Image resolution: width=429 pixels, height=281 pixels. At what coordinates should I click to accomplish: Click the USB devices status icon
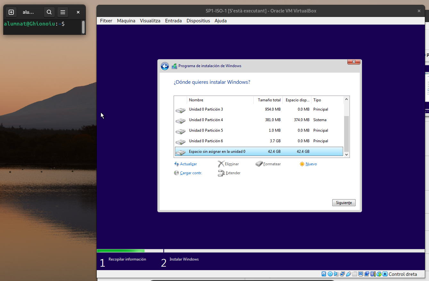point(348,274)
